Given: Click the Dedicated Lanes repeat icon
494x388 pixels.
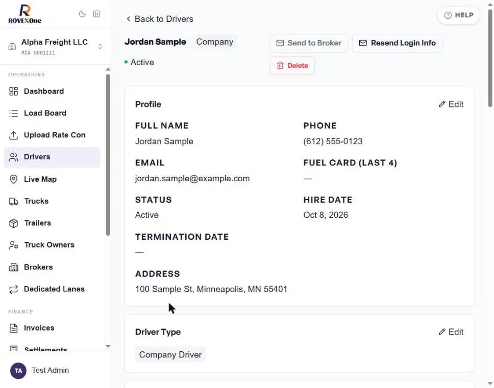Looking at the screenshot, I should tap(14, 289).
